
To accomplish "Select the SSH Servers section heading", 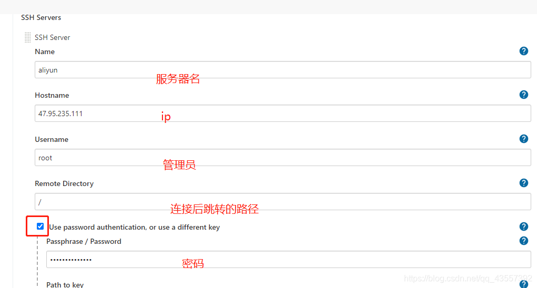I will pyautogui.click(x=41, y=17).
